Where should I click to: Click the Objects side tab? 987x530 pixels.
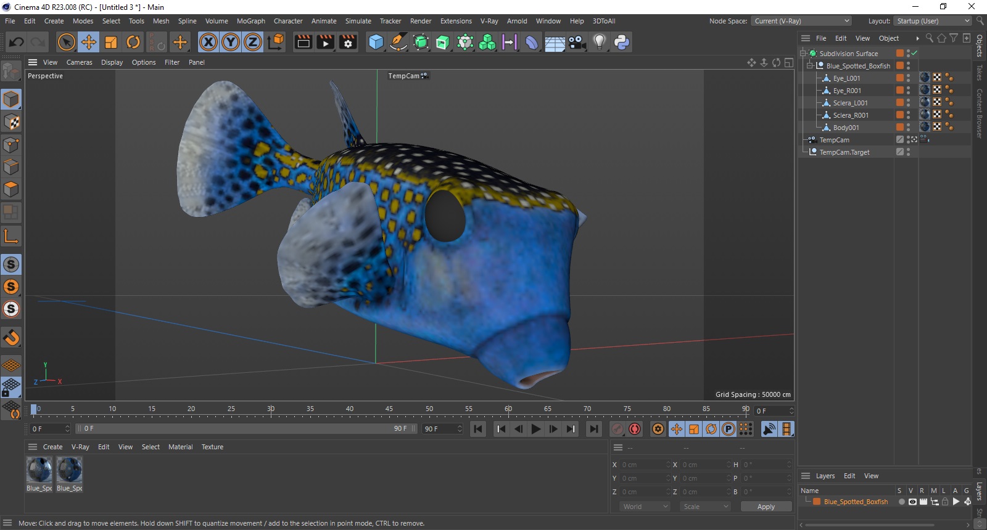(979, 46)
